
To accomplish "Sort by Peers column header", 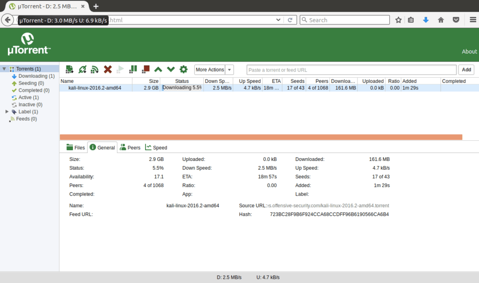I will (318, 81).
